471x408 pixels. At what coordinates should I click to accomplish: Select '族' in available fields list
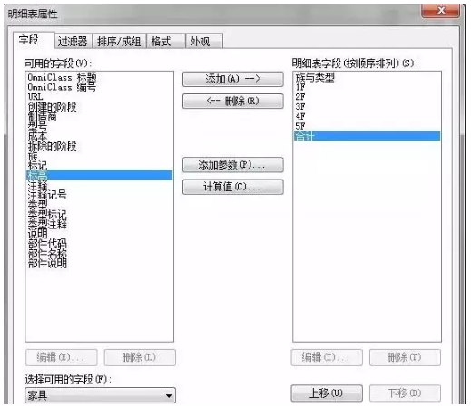(x=99, y=156)
